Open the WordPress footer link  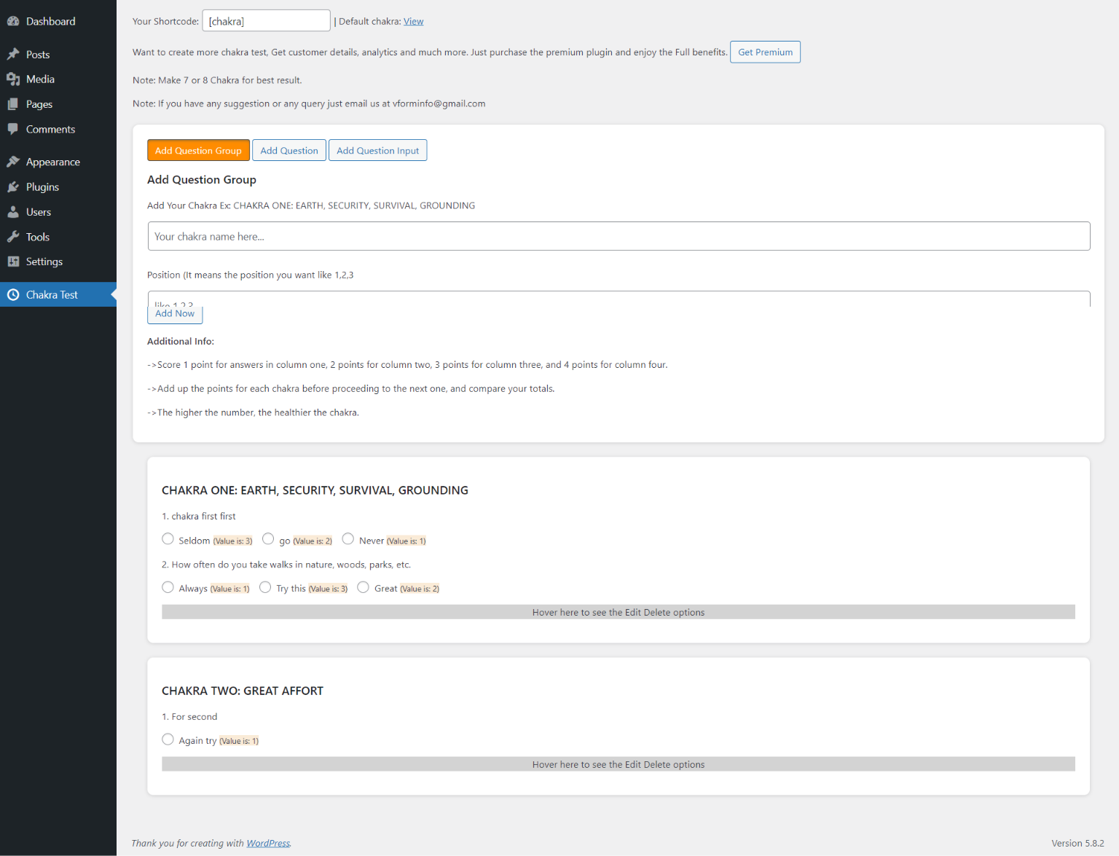(268, 843)
